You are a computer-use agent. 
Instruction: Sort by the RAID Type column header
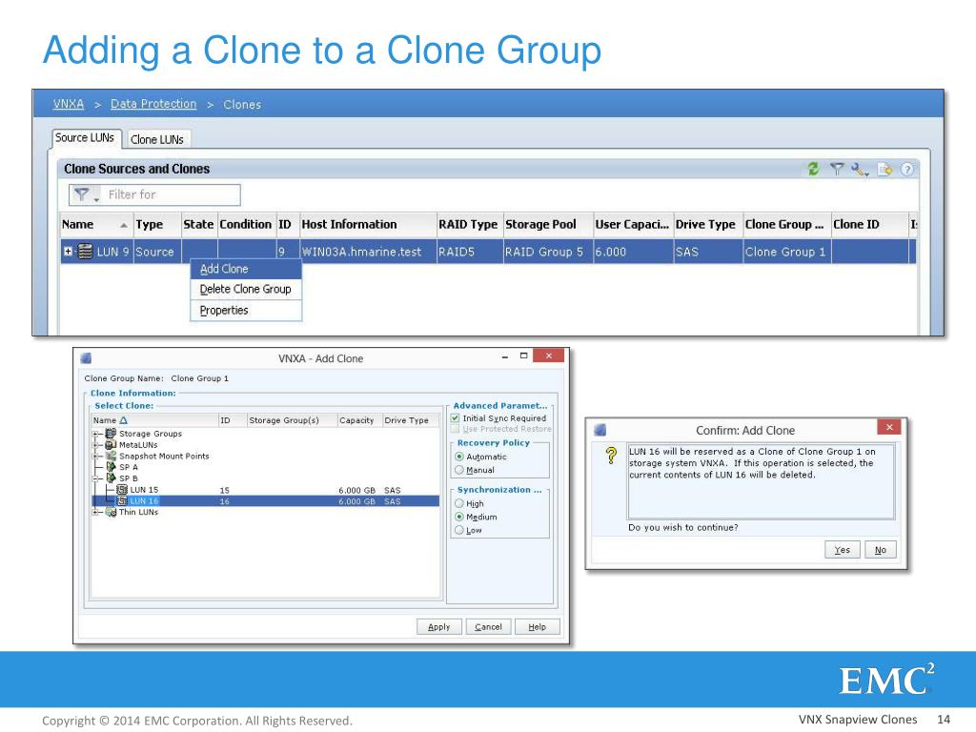pyautogui.click(x=469, y=224)
